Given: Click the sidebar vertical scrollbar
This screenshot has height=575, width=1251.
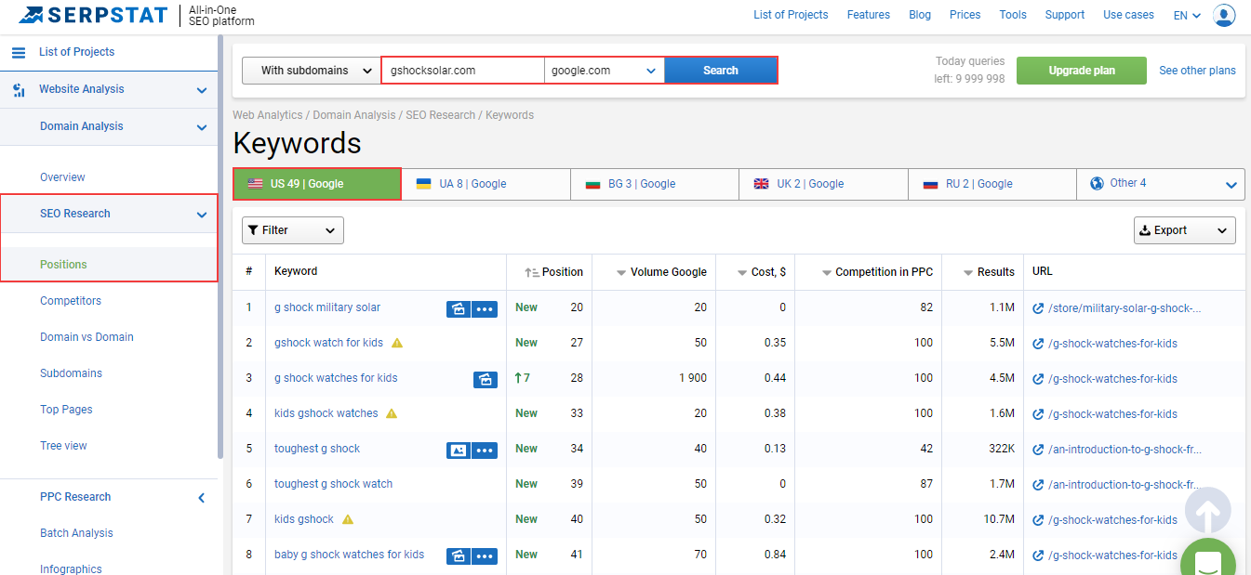Looking at the screenshot, I should [x=220, y=246].
